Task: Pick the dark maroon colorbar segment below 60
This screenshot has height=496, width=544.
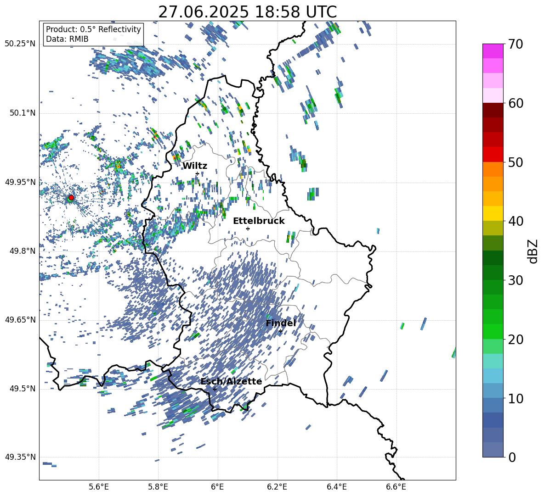Action: [493, 110]
